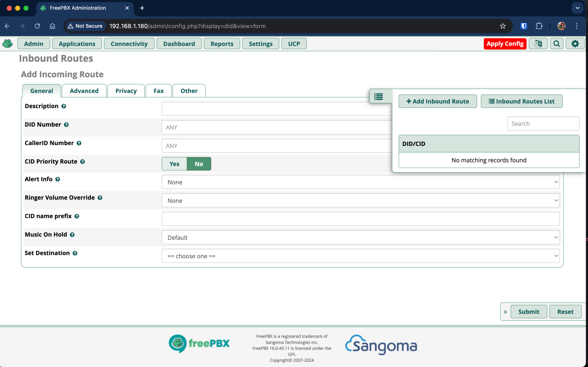
Task: Click the language translation icon in the navbar
Action: tap(538, 43)
